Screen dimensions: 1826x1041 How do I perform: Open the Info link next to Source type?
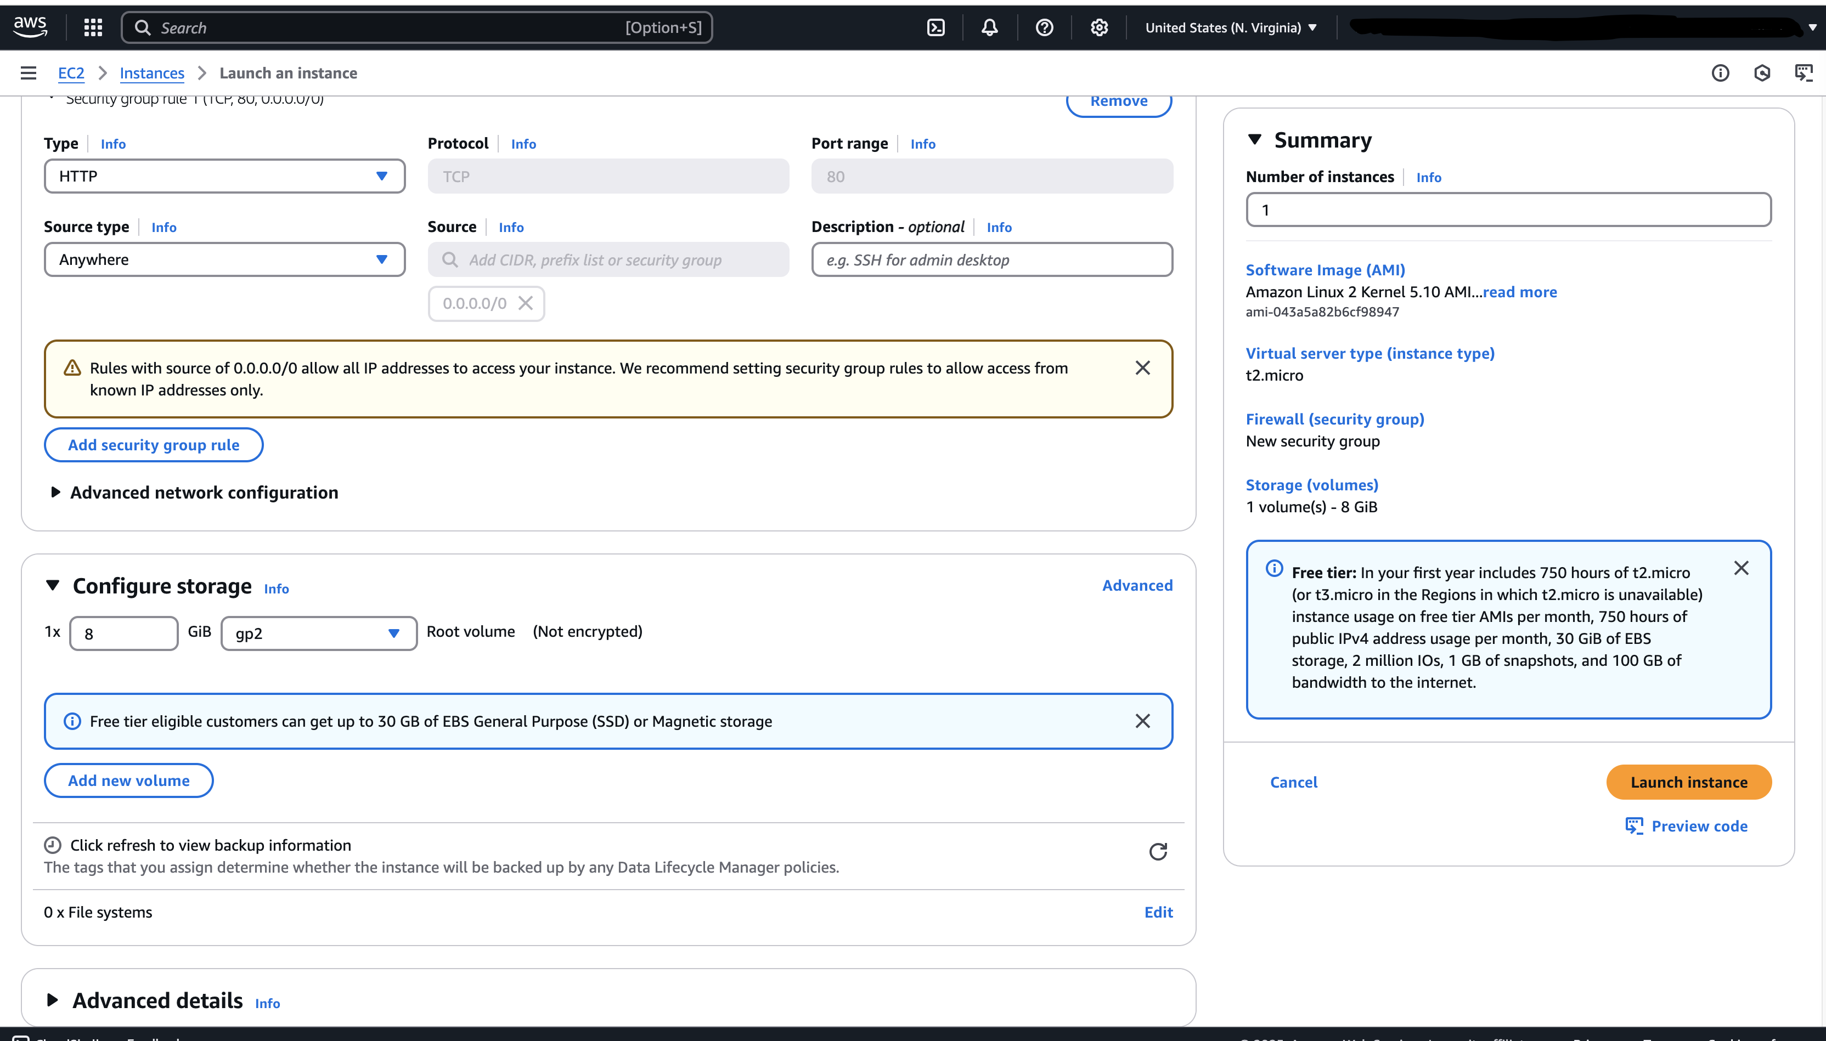pyautogui.click(x=164, y=228)
